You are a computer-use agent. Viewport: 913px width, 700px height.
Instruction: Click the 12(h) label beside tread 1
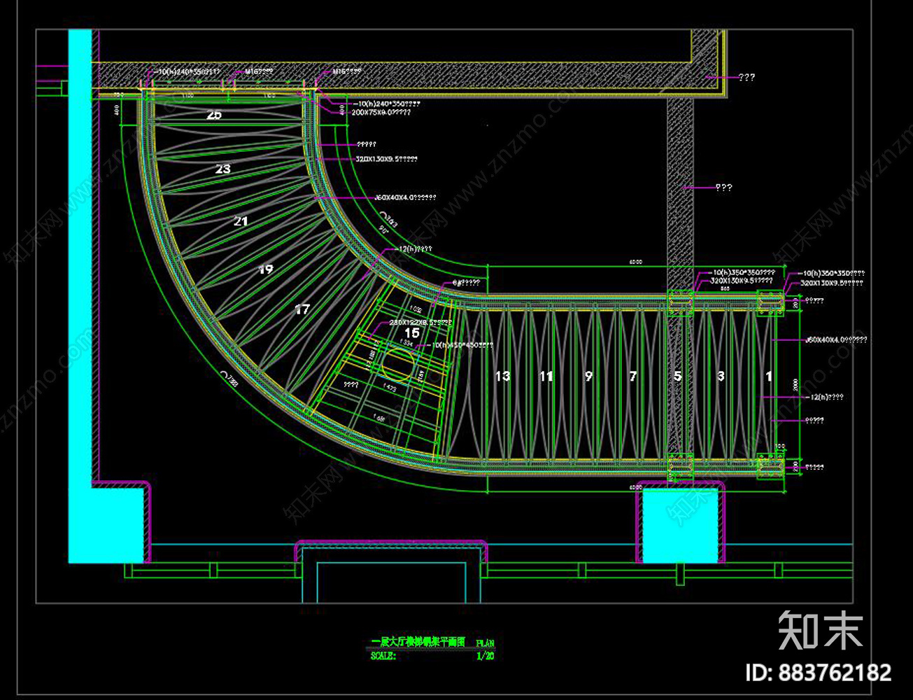coord(824,397)
